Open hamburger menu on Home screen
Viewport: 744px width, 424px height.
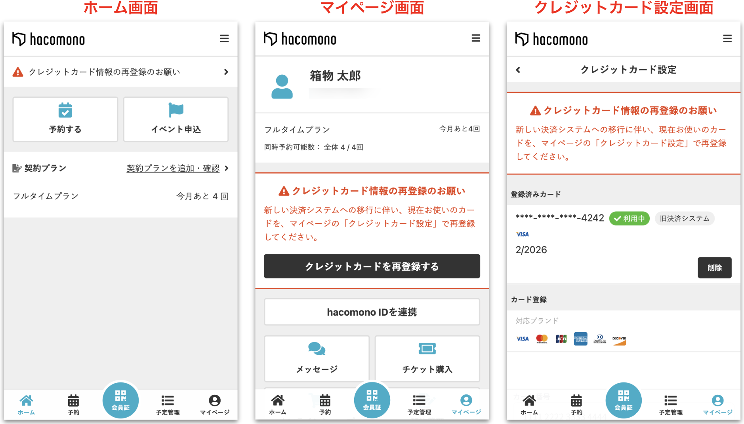[224, 39]
